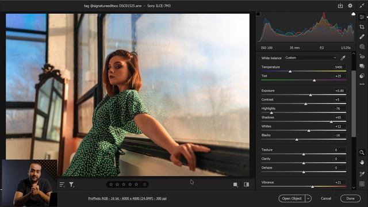Click the edit panel vertical scrollbar
Viewport: 368px width, 207px height.
354,103
